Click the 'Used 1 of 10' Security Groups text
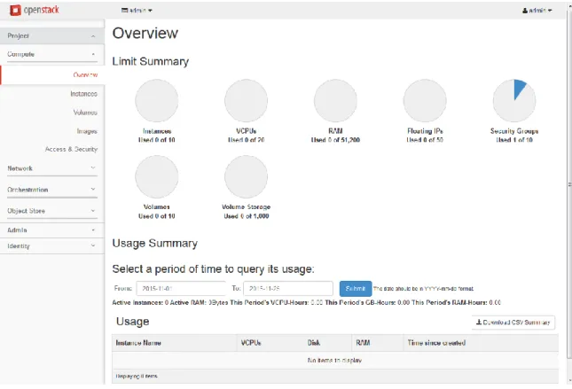The height and width of the screenshot is (389, 572). (x=514, y=140)
